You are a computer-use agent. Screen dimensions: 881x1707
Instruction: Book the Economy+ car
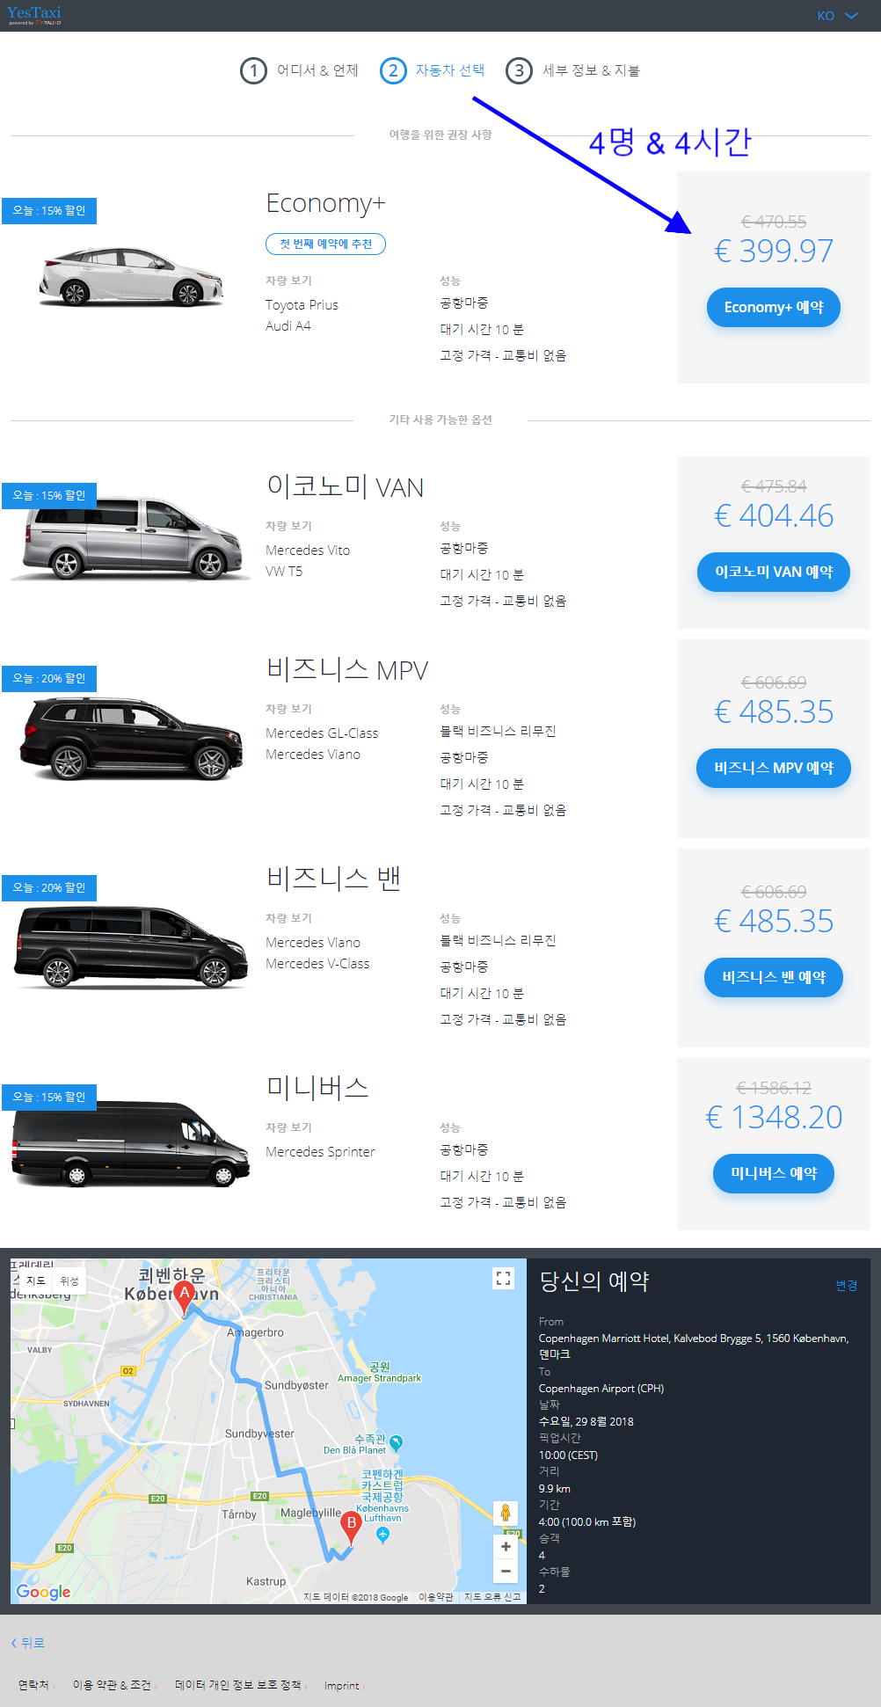773,308
